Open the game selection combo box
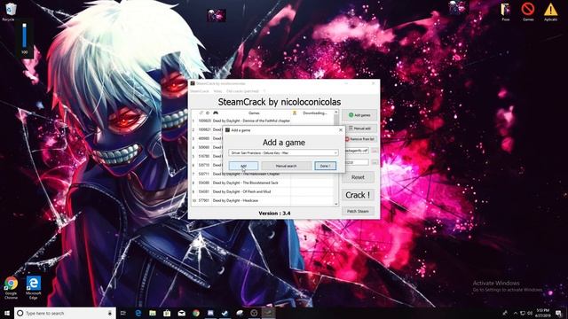The image size is (568, 319). point(284,153)
